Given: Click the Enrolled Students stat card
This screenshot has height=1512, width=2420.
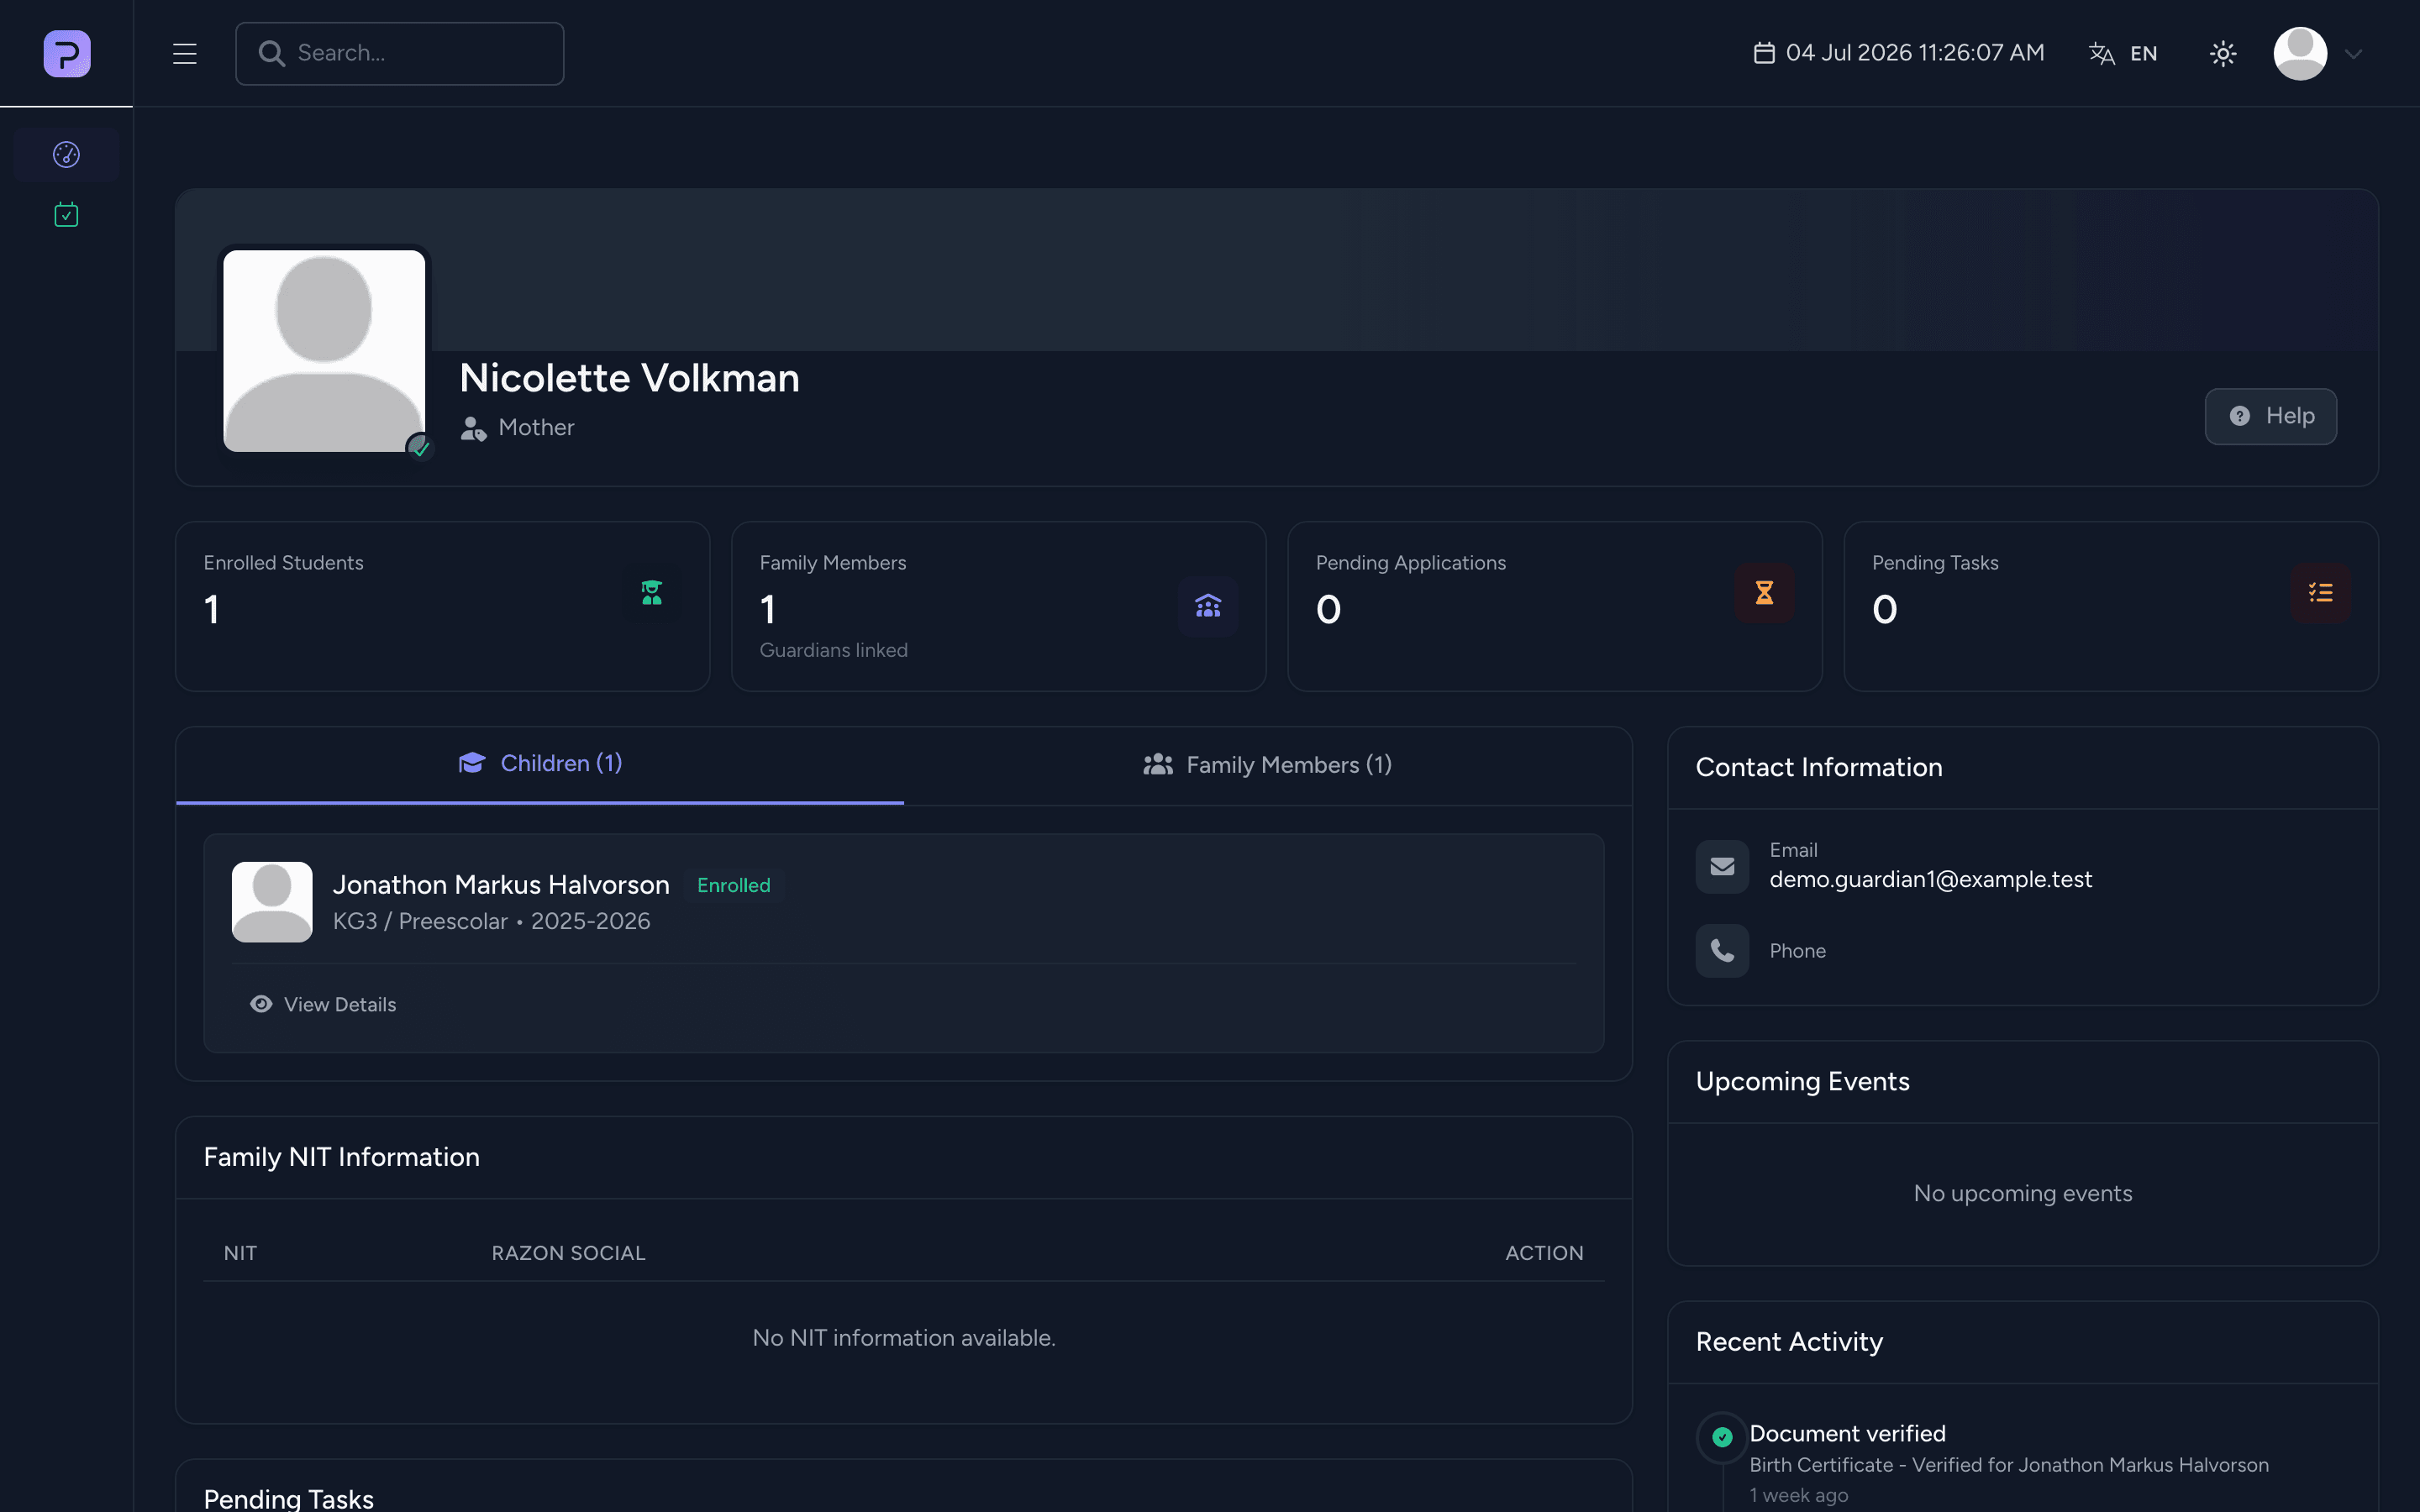Looking at the screenshot, I should pos(442,606).
